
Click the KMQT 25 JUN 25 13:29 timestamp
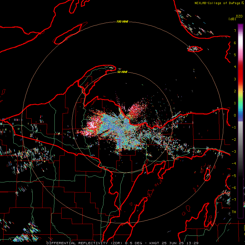pyautogui.click(x=174, y=243)
